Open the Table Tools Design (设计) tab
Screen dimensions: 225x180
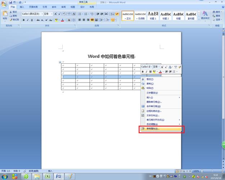tap(82, 7)
